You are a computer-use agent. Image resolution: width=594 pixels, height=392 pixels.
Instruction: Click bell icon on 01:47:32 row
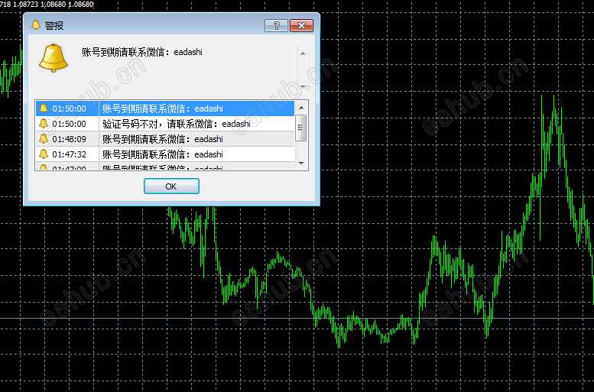coord(44,154)
